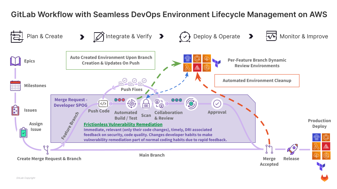Click the GitLab fox logo
Screen dimensions: 337x189
click(324, 178)
